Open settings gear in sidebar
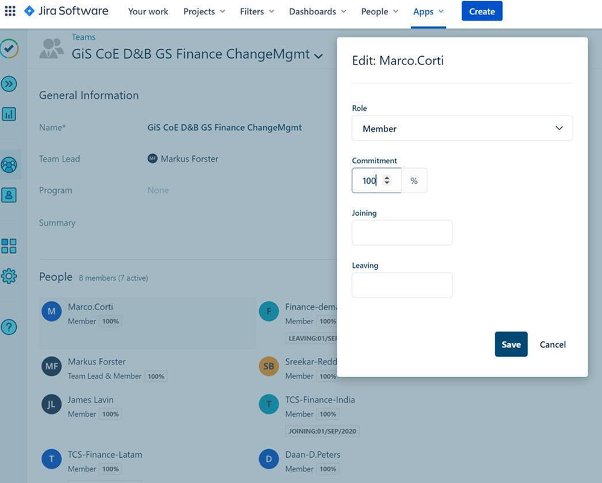The image size is (602, 483). (x=9, y=276)
